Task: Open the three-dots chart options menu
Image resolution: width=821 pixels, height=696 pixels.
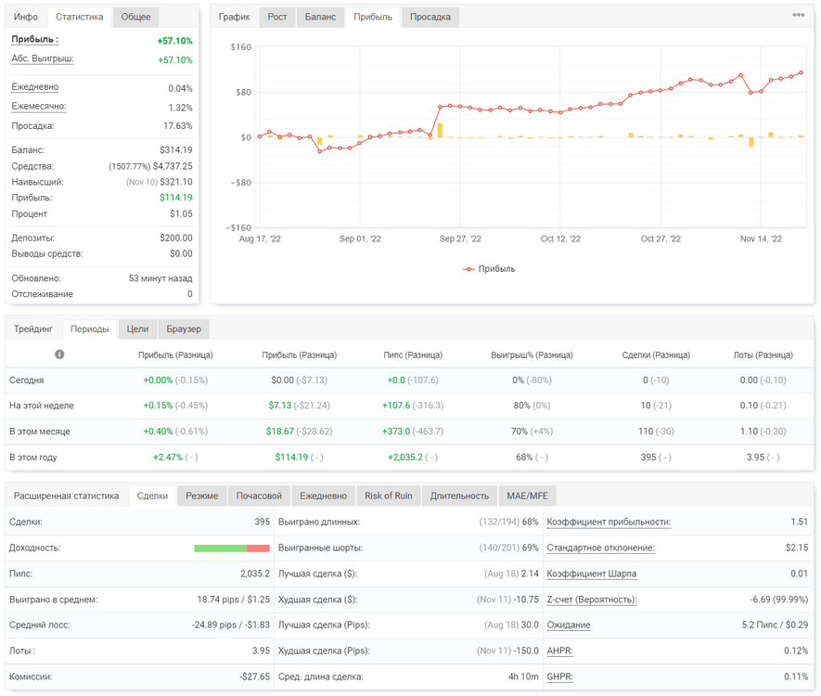Action: coord(798,15)
